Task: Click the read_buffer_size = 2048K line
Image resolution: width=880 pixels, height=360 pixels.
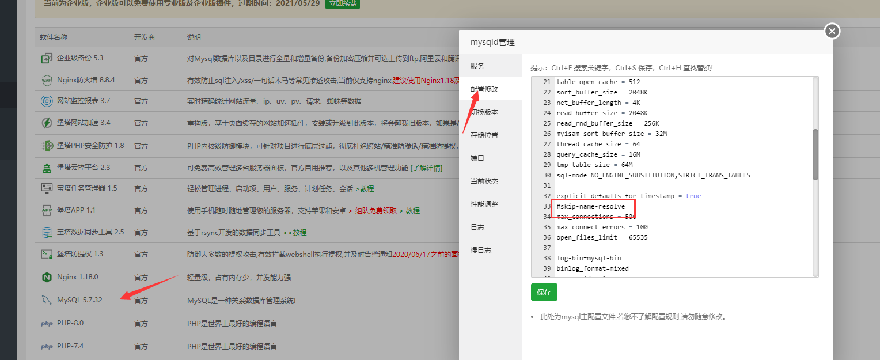Action: click(x=602, y=113)
